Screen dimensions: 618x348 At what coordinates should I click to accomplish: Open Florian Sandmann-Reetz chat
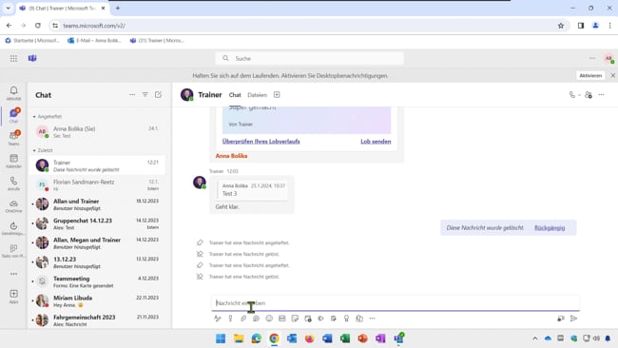(x=97, y=184)
